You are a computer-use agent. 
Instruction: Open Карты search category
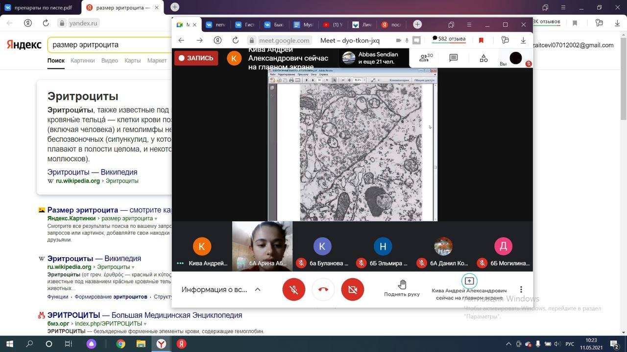point(133,61)
